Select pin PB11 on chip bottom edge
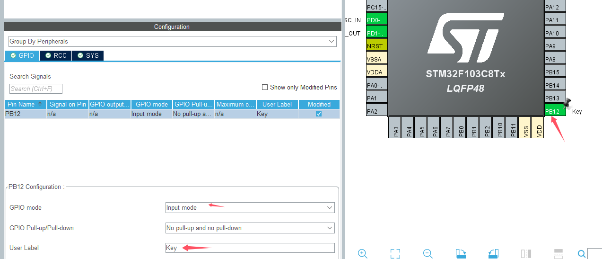The image size is (602, 259). (x=512, y=127)
